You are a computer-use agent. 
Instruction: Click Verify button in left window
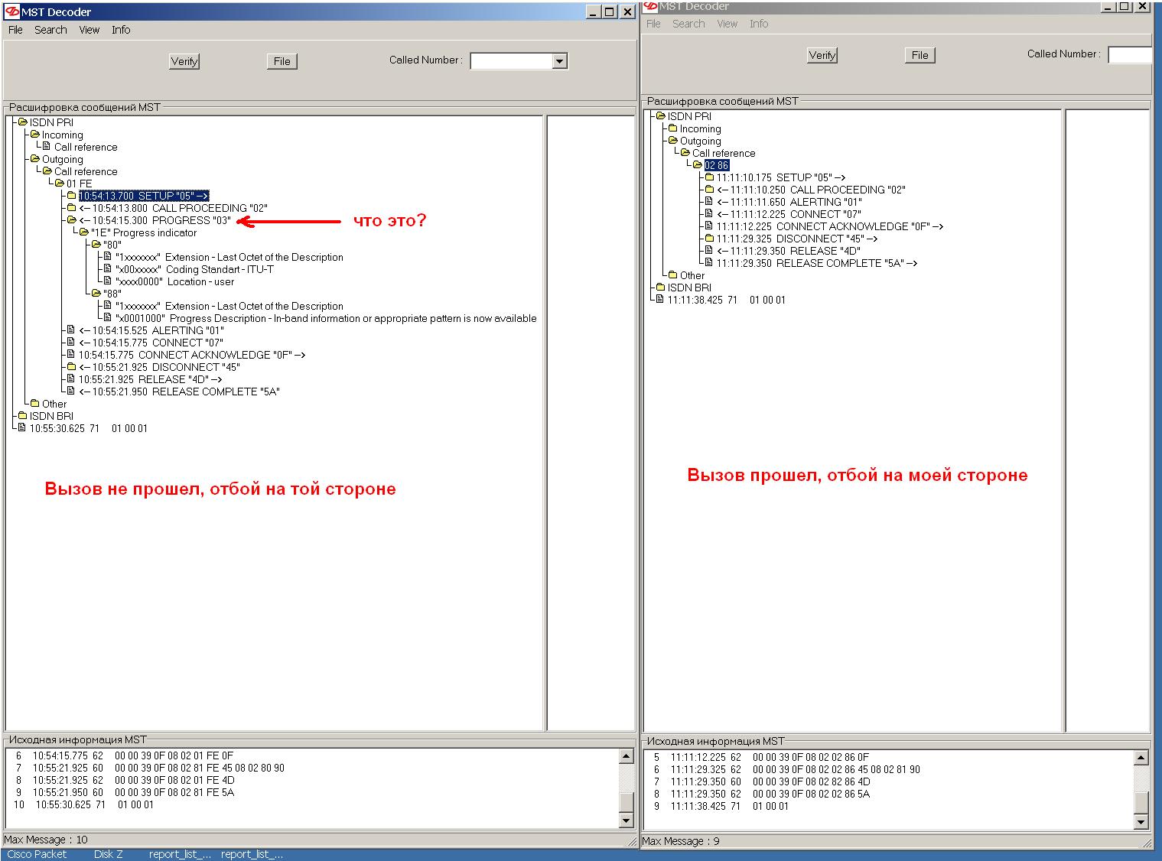(184, 61)
